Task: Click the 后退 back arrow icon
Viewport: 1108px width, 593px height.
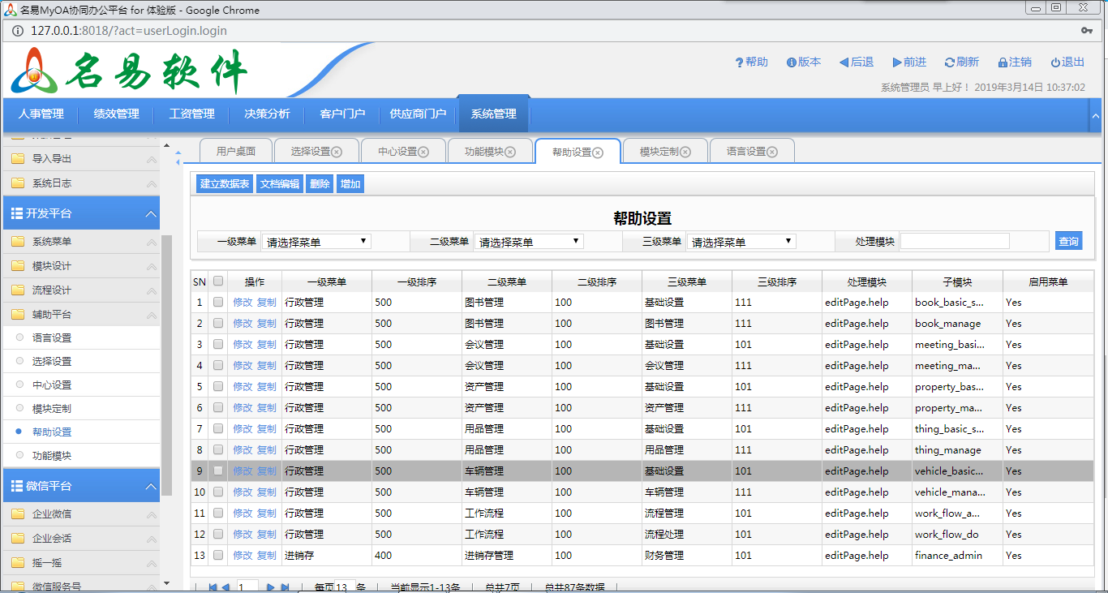Action: (x=844, y=62)
